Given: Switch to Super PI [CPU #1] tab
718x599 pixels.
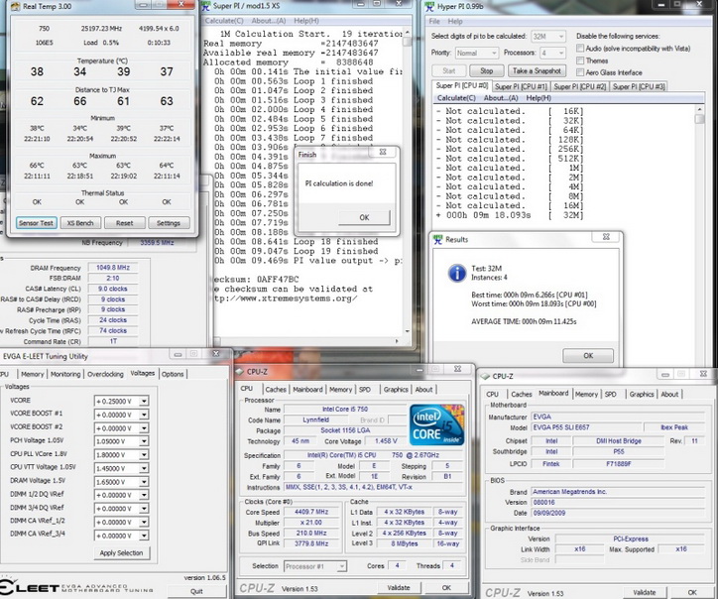Looking at the screenshot, I should 521,86.
